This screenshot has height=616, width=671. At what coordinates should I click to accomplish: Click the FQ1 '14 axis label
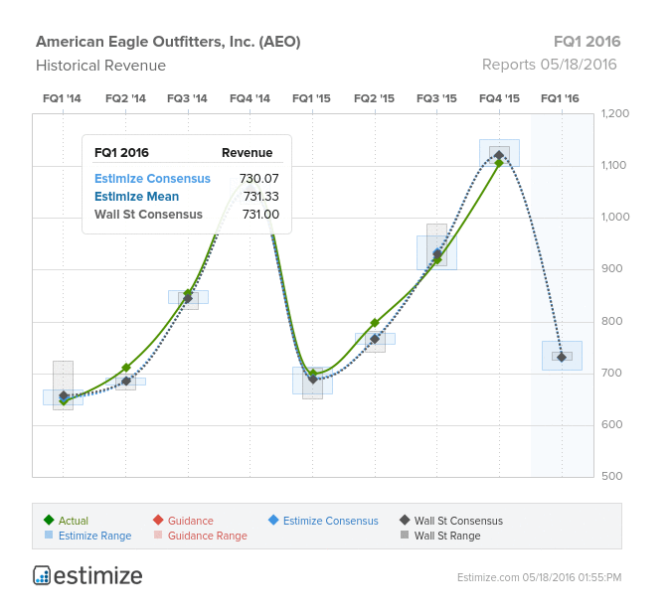pos(62,98)
